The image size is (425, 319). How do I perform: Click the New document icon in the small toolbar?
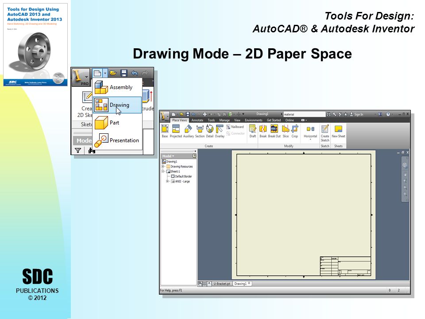click(x=97, y=73)
